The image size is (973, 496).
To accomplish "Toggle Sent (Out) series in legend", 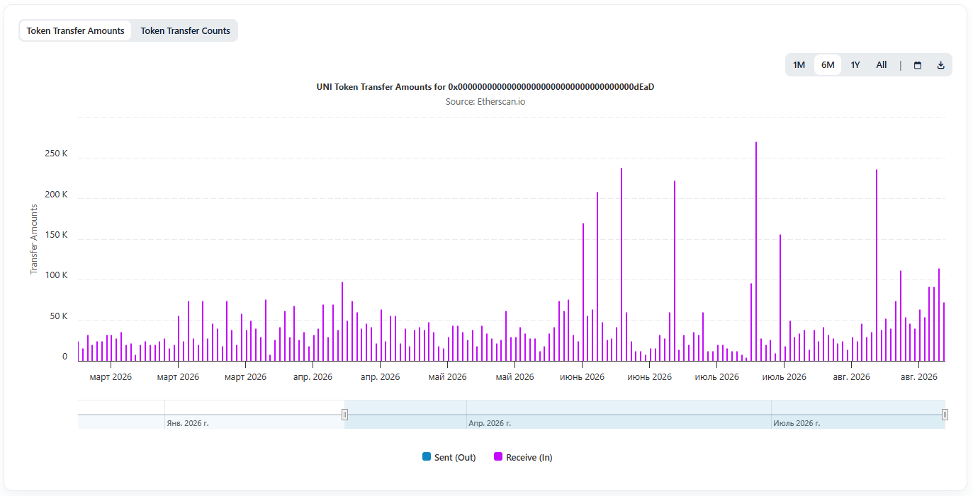I will pos(449,457).
